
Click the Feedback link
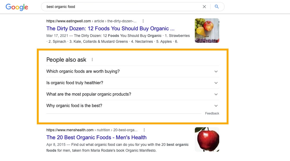[212, 113]
